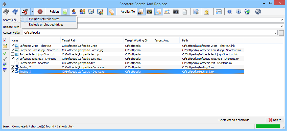Click the green check with blue lines icon
Image resolution: width=287 pixels, height=131 pixels.
pos(5,64)
